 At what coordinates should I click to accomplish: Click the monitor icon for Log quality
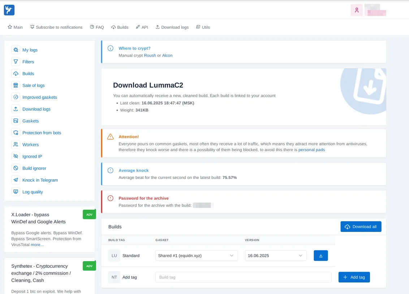coord(16,192)
